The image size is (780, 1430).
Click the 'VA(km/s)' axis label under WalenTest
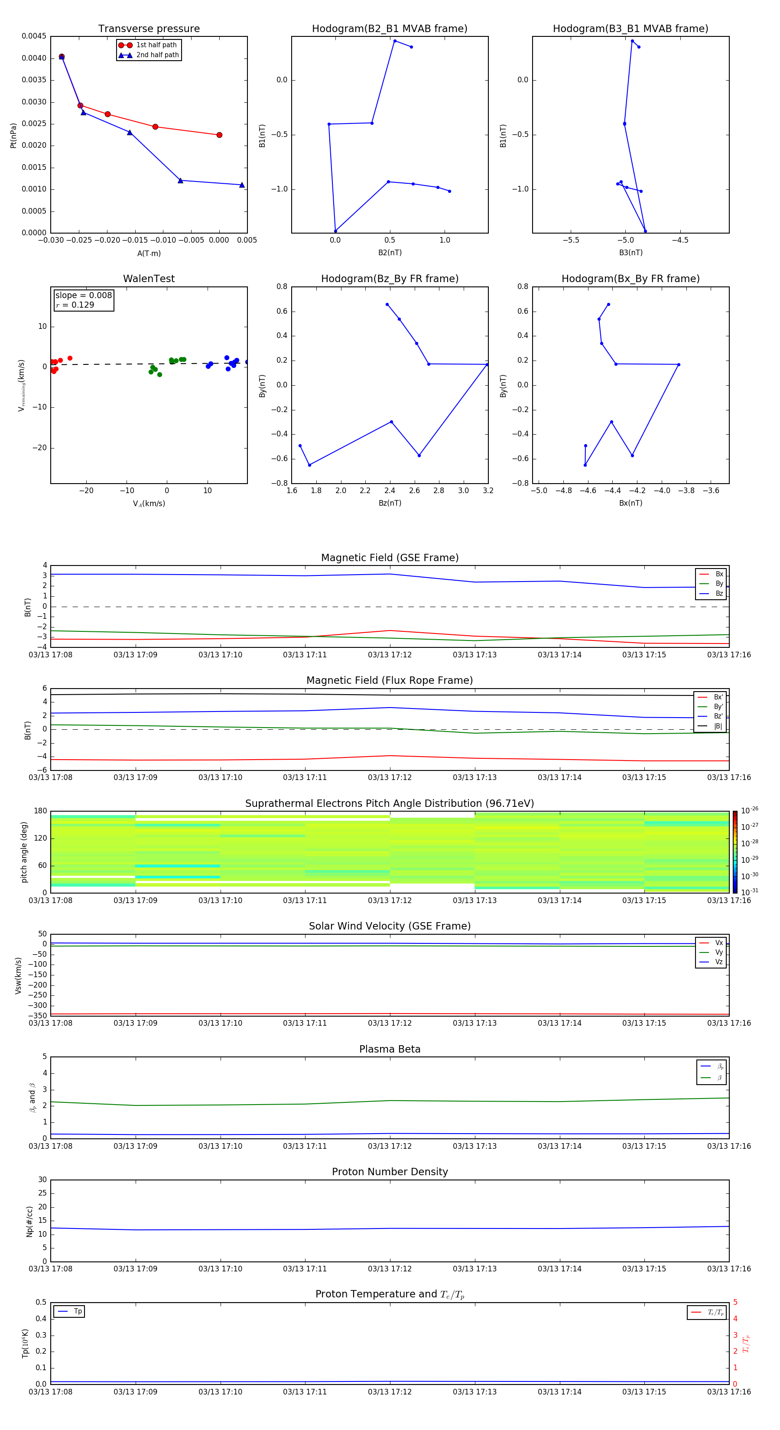tap(149, 504)
